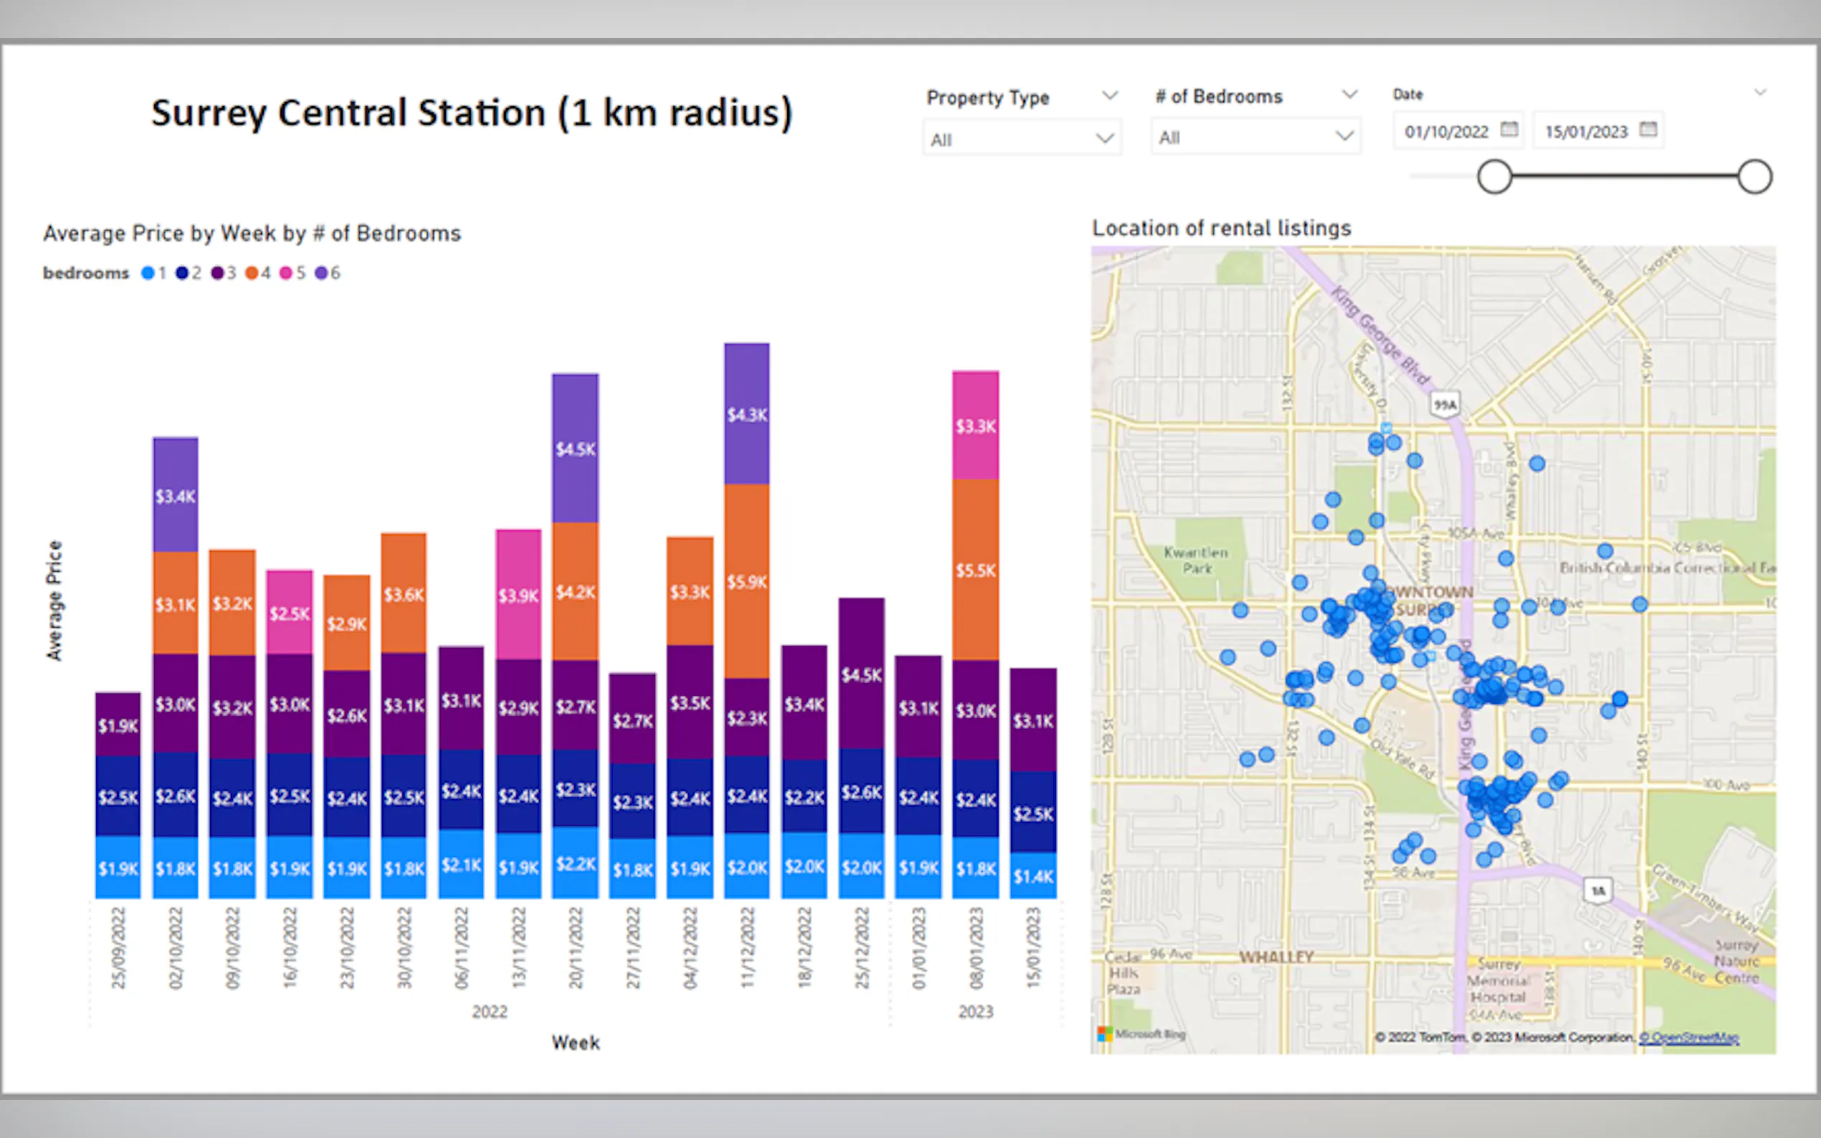
Task: Click the left date slider handle
Action: pyautogui.click(x=1494, y=178)
